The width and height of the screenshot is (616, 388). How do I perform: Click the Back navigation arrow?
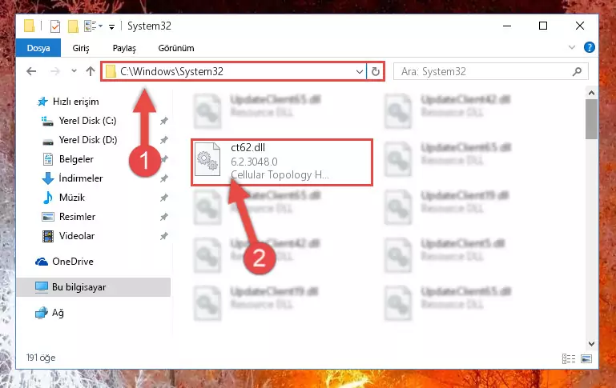(31, 71)
